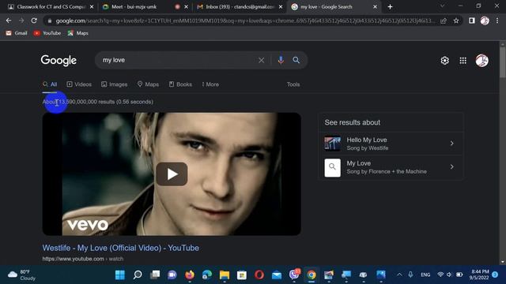Open the Chrome side panel icon

pos(472,21)
